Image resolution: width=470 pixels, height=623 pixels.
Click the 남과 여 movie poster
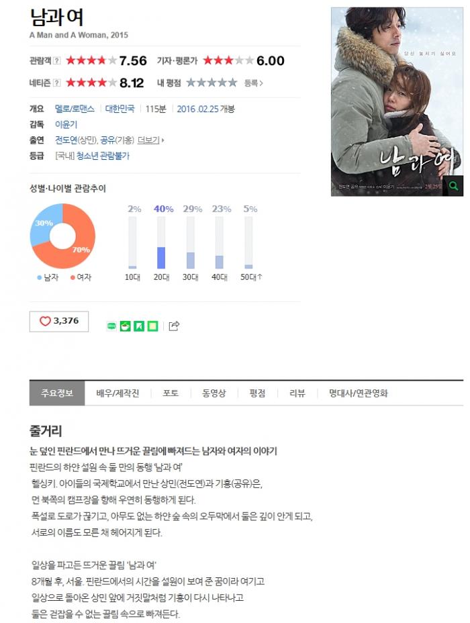(397, 102)
